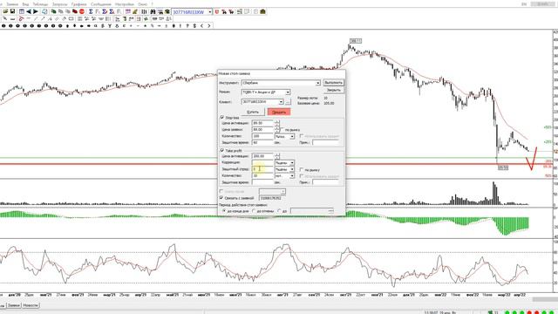The width and height of the screenshot is (558, 314).
Task: Toggle 'Связать с заявкой' checkbox
Action: pyautogui.click(x=221, y=198)
